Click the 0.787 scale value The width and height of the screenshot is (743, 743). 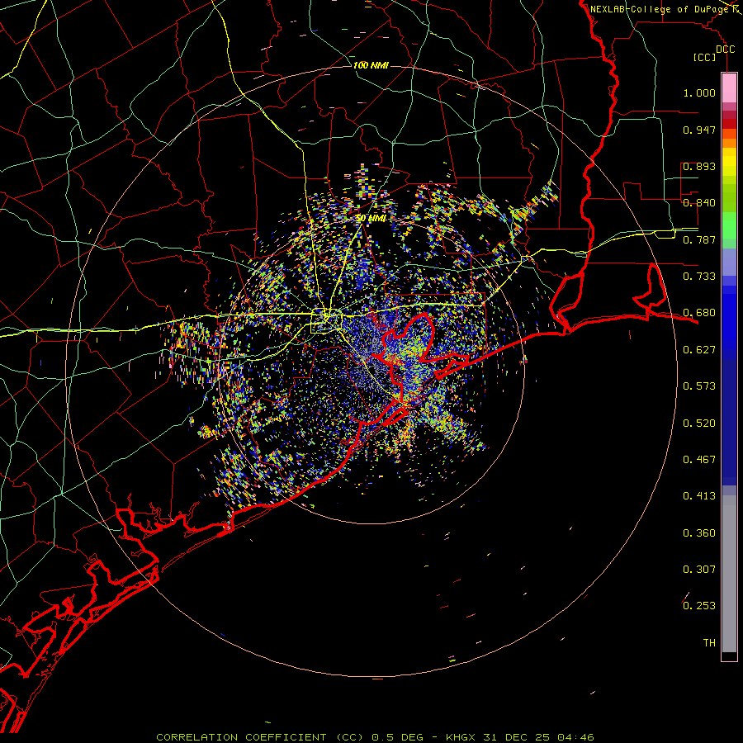point(699,239)
